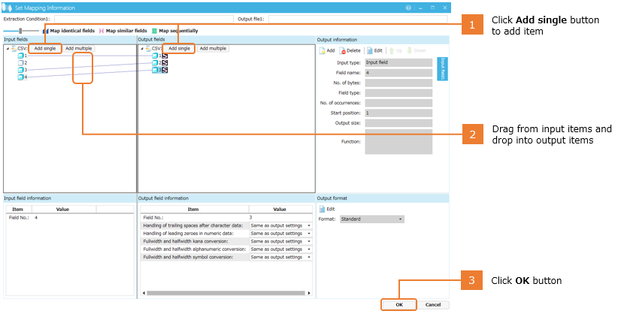Open the Input field1 side tab
The height and width of the screenshot is (317, 618).
(443, 68)
